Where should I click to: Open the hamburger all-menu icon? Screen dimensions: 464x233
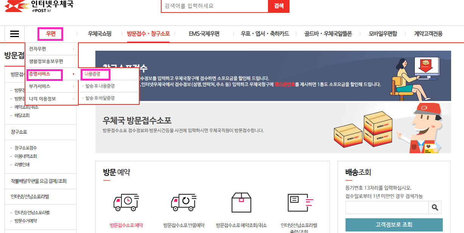pyautogui.click(x=14, y=34)
